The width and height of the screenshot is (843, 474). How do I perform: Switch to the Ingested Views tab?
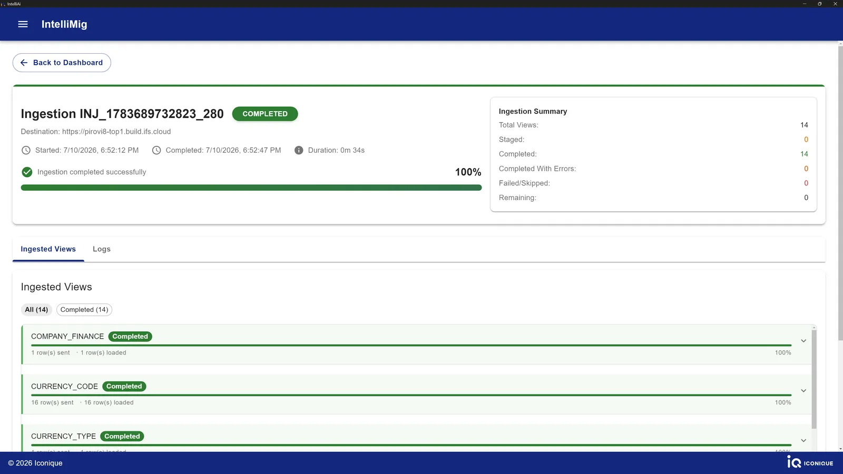[x=48, y=249]
